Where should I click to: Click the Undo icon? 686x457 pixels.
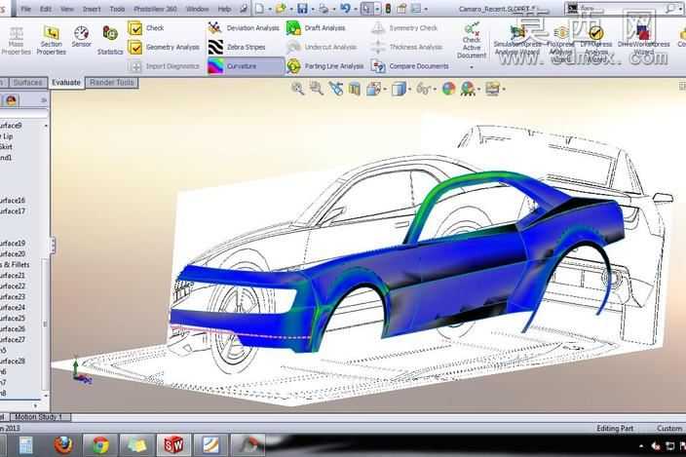pos(345,9)
